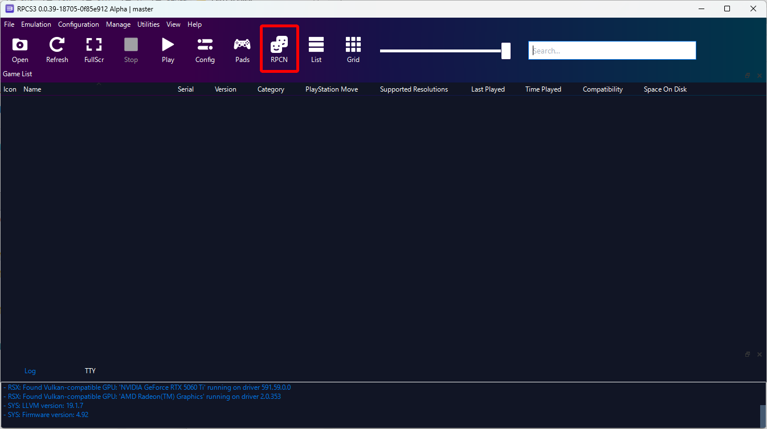767x429 pixels.
Task: Open the View menu
Action: [x=173, y=24]
